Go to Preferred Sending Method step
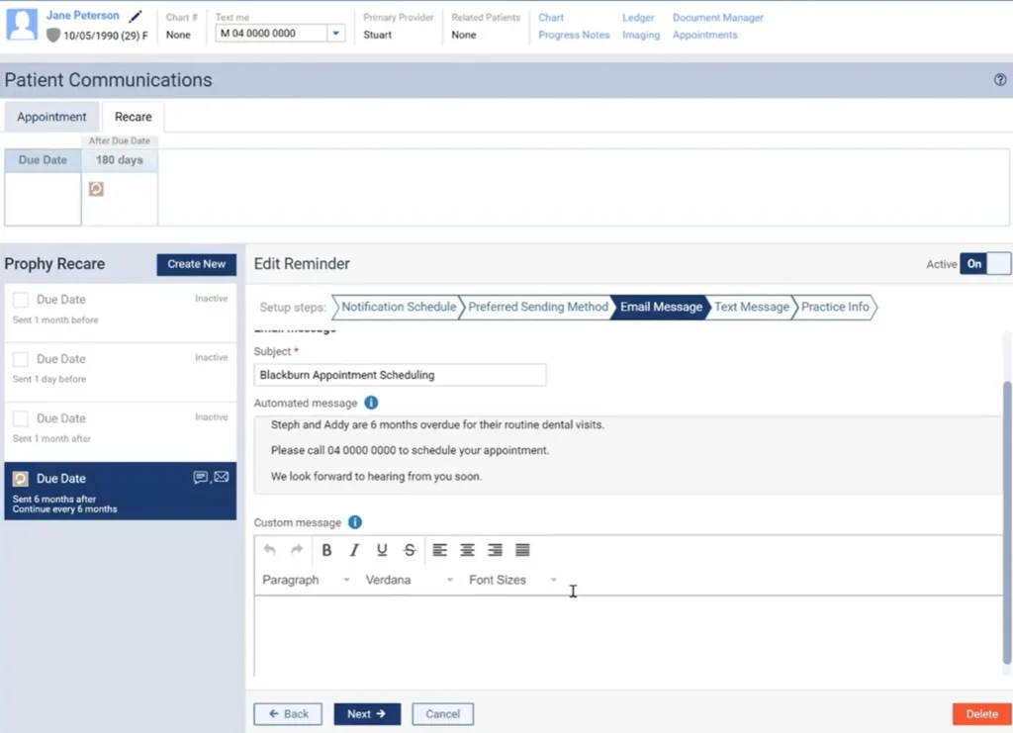The width and height of the screenshot is (1013, 733). click(x=537, y=307)
